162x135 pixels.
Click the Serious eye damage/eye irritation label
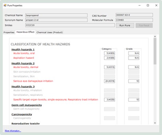pos(33,81)
